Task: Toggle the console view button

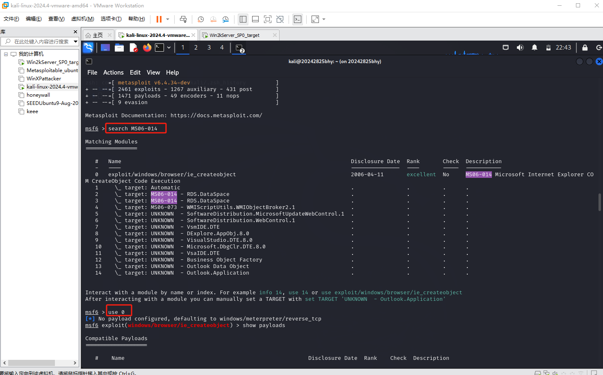Action: (298, 19)
